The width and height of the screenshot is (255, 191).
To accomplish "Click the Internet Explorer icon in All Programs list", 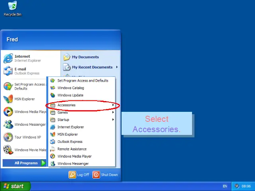I will pyautogui.click(x=53, y=127).
